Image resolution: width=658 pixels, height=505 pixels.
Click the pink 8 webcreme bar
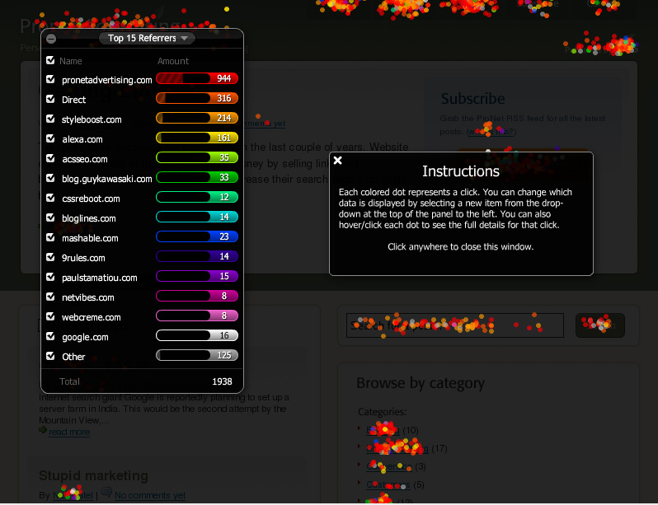point(197,316)
